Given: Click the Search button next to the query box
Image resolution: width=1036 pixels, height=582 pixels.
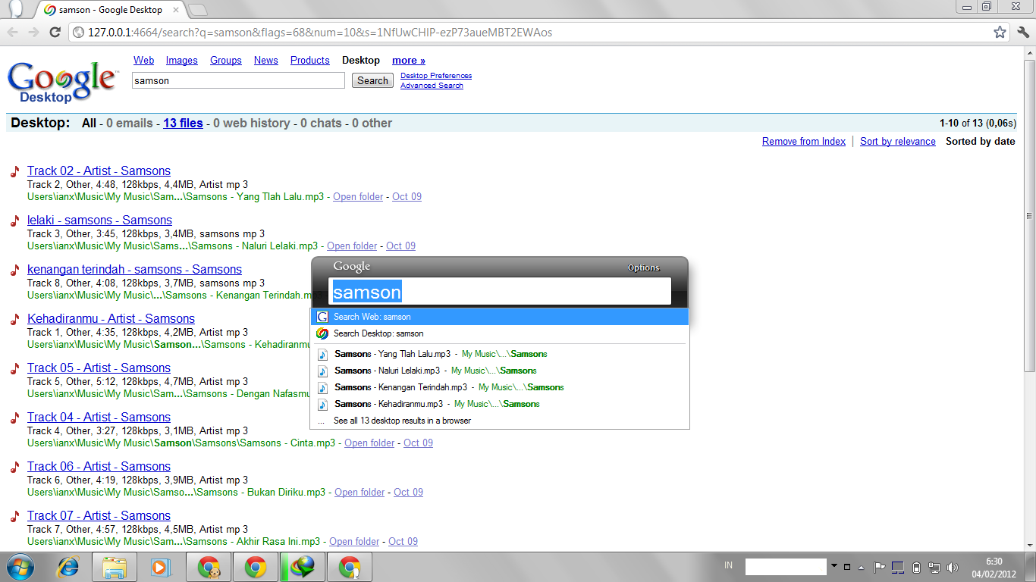Looking at the screenshot, I should 372,80.
